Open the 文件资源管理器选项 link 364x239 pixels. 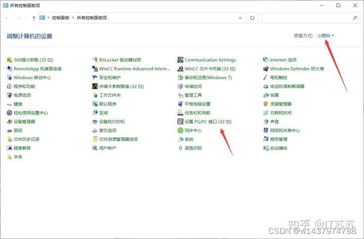118,139
